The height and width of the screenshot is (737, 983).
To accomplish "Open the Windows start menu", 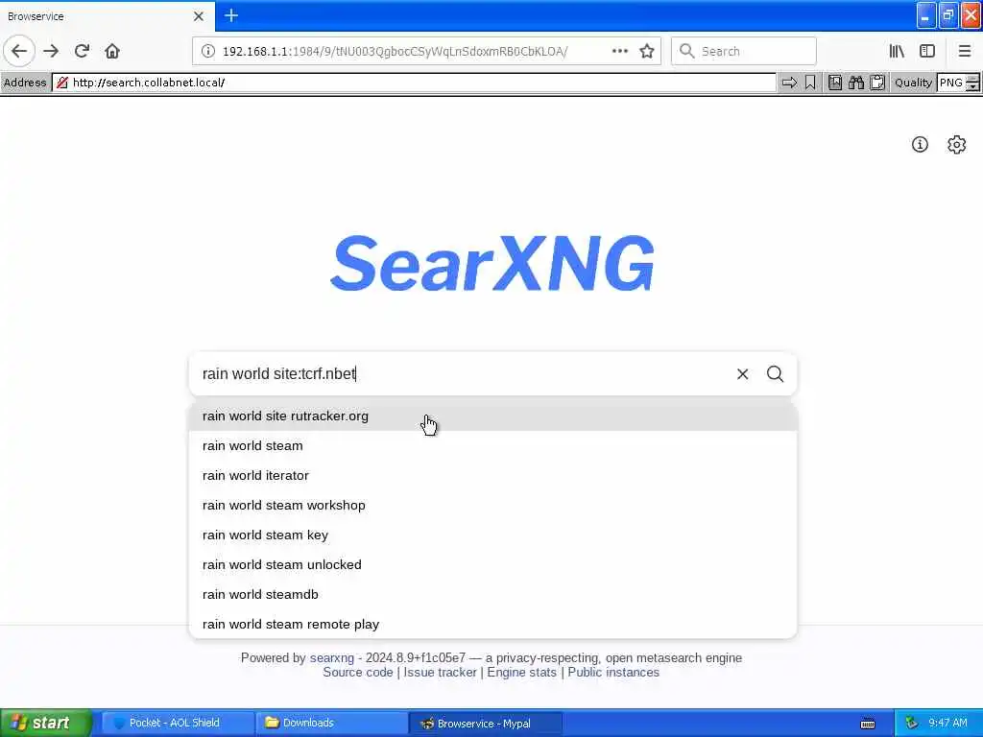I will coord(46,724).
